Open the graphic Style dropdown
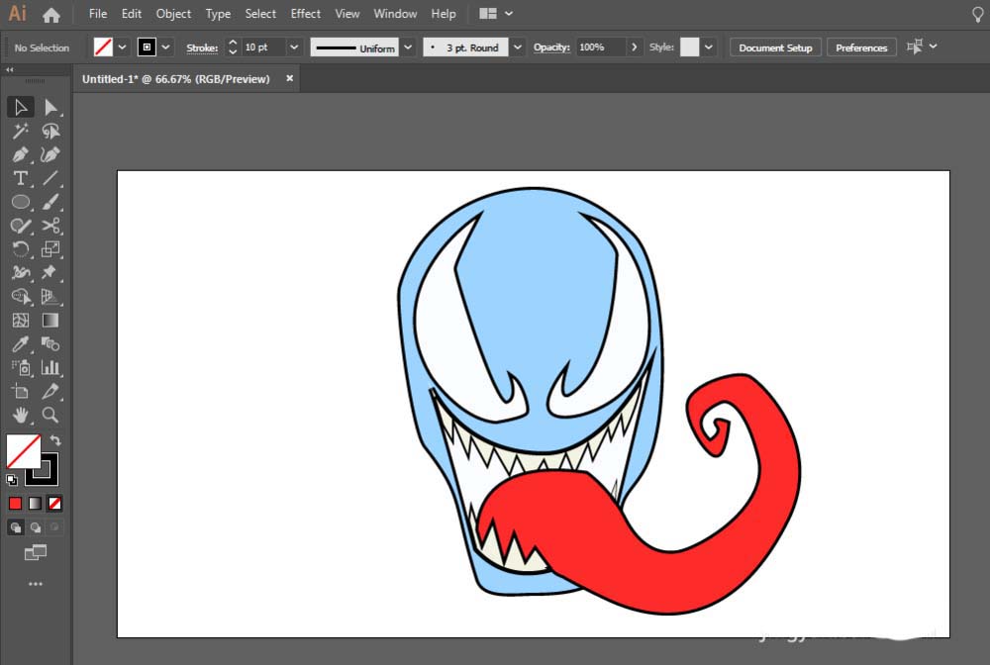This screenshot has height=665, width=990. tap(709, 47)
